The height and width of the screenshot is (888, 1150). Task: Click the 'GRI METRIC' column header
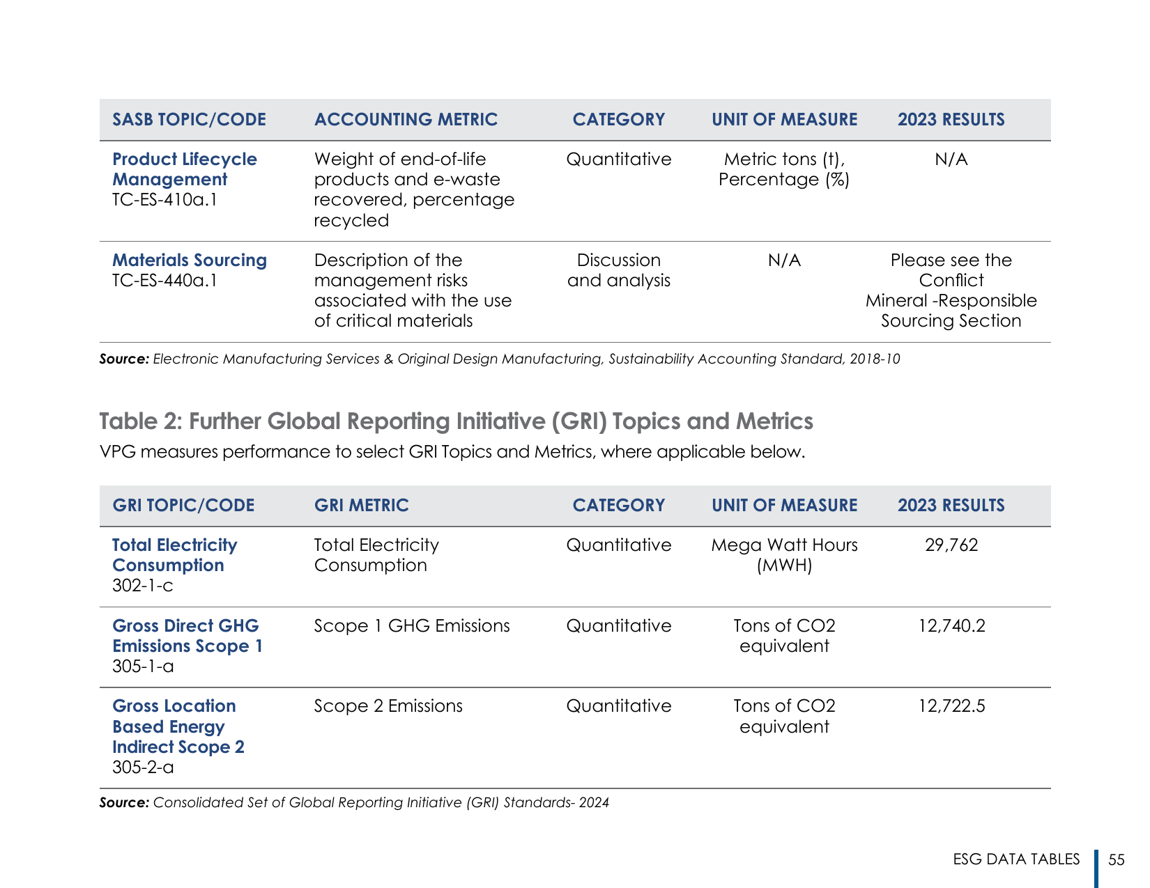[x=361, y=506]
